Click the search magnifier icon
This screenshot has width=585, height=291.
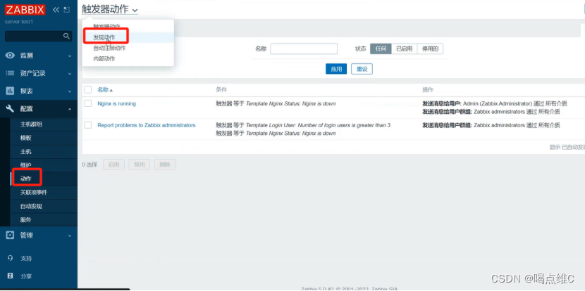pos(66,36)
